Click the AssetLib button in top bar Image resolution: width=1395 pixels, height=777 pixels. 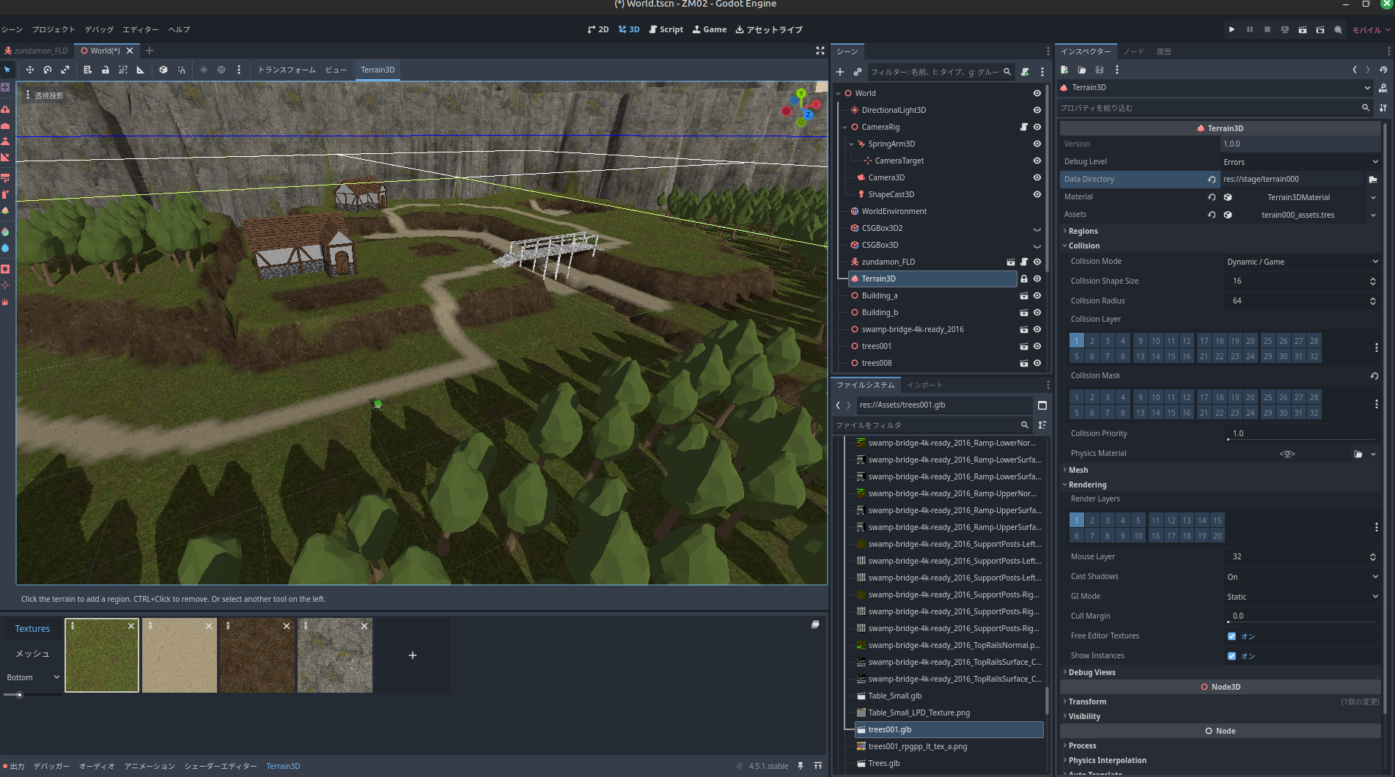[x=769, y=29]
